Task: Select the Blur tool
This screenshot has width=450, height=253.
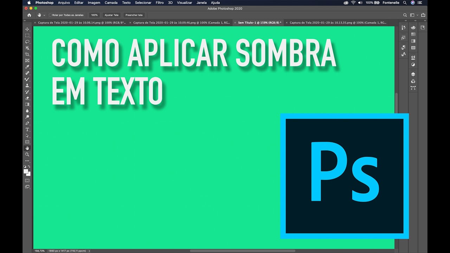Action: point(27,111)
